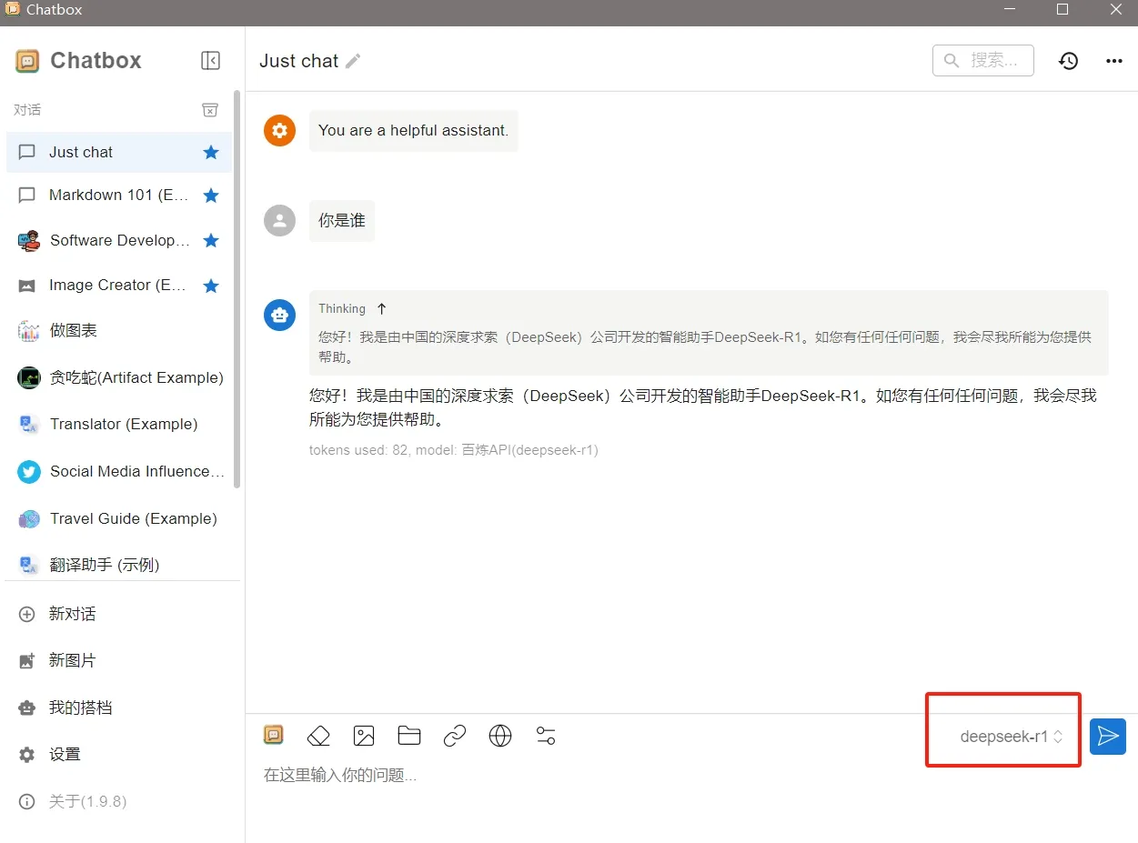Collapse the sidebar with the panel icon
Image resolution: width=1138 pixels, height=843 pixels.
(210, 60)
